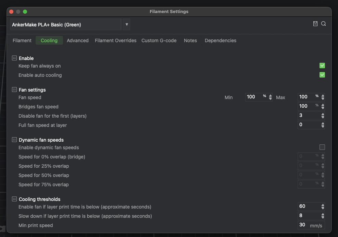The image size is (338, 237).
Task: Select the AnkerMake PLA+ Basic (Green) preset box
Action: (66, 24)
